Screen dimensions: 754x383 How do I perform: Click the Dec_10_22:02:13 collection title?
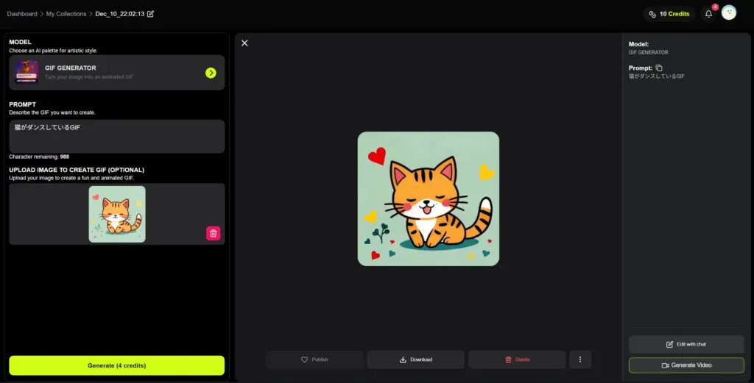tap(120, 14)
